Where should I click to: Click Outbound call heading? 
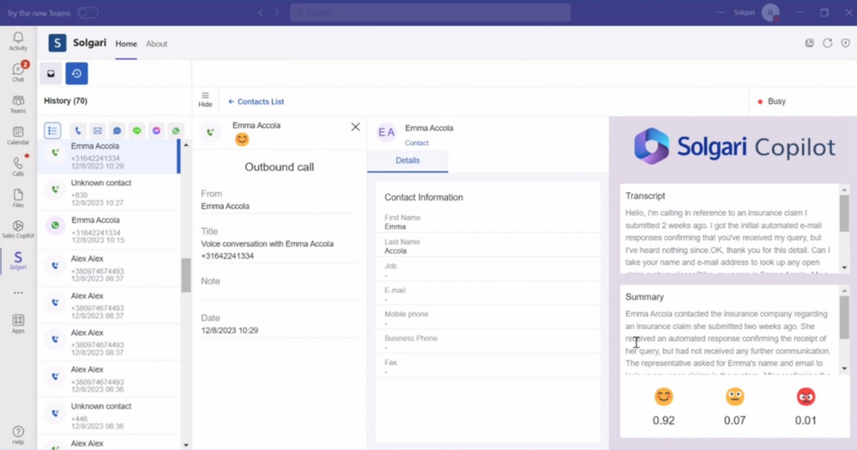[280, 167]
